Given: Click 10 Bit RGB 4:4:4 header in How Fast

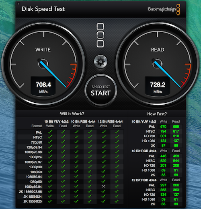Looking at the screenshot, I should [x=144, y=151].
